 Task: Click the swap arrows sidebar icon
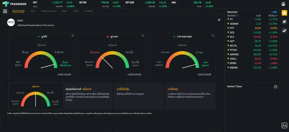[284, 22]
